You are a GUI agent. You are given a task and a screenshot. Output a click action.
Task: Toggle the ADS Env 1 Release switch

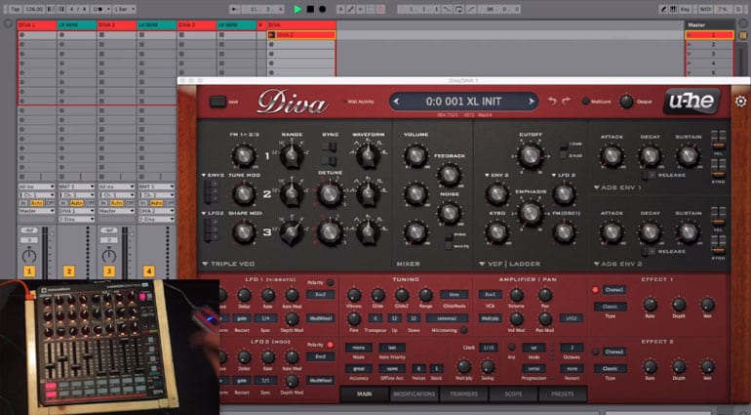click(649, 175)
